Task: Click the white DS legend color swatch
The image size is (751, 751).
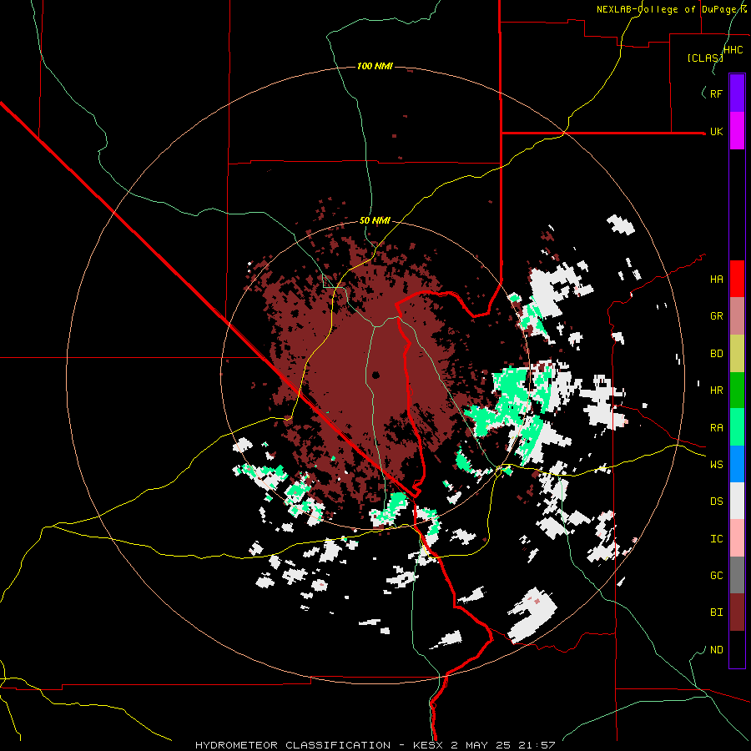Action: coord(737,501)
